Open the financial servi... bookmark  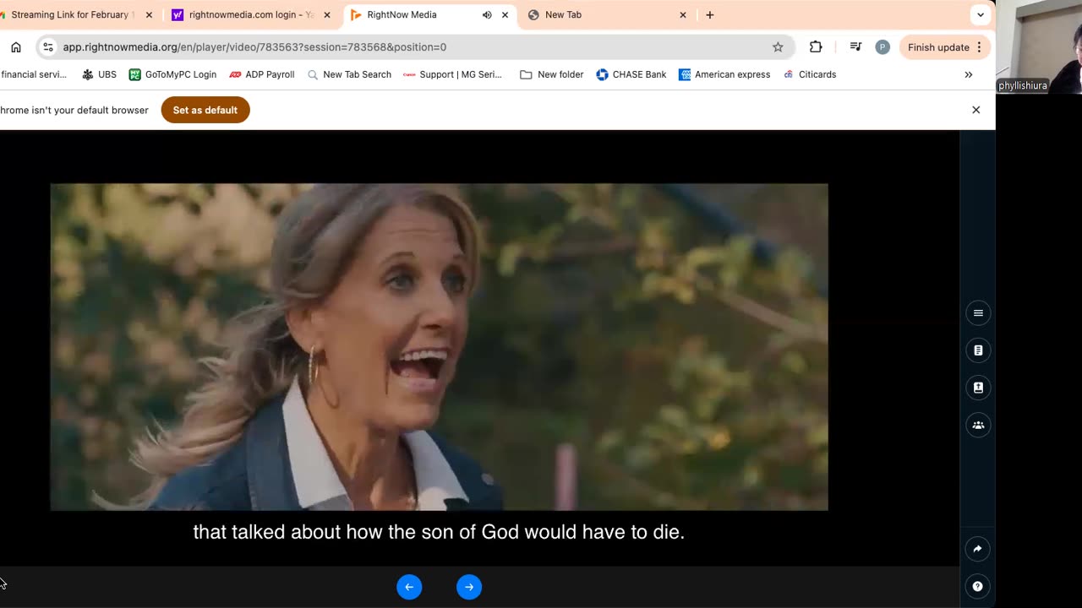[34, 74]
